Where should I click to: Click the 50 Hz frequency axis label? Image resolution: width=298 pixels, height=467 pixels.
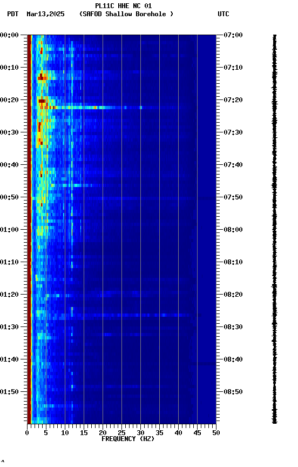(216, 433)
